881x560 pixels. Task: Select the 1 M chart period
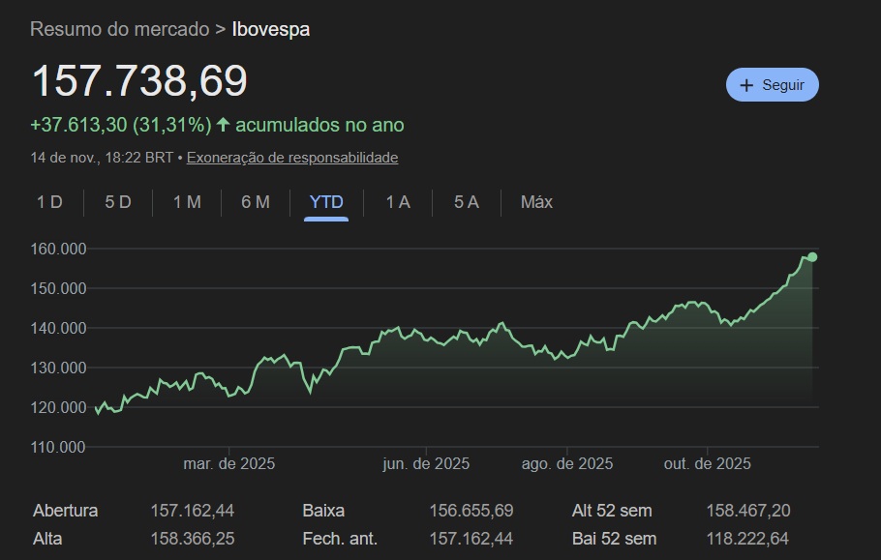187,202
